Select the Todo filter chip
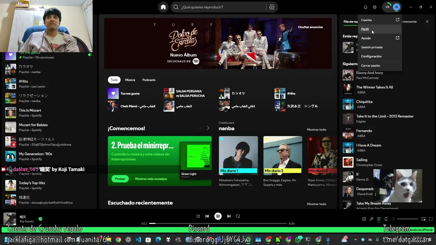The height and width of the screenshot is (245, 436). click(x=114, y=80)
